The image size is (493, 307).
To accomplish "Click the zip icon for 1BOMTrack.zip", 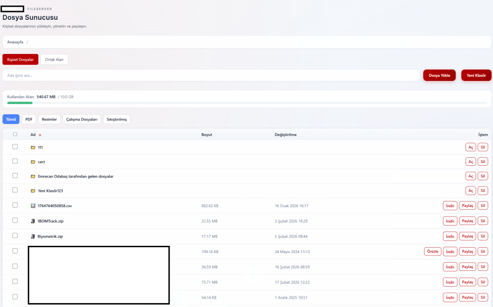I will 33,221.
